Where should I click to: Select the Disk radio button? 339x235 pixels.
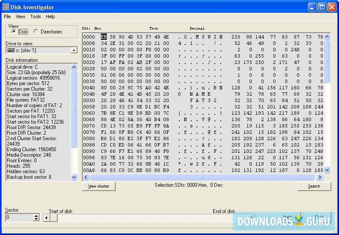click(14, 31)
